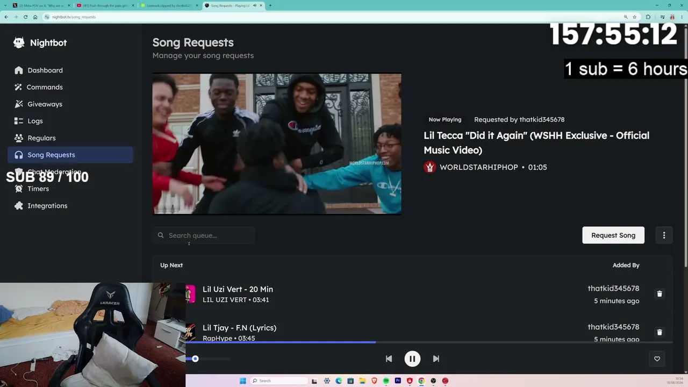Viewport: 688px width, 387px height.
Task: Switch to the Meta POV on X tab
Action: (41, 5)
